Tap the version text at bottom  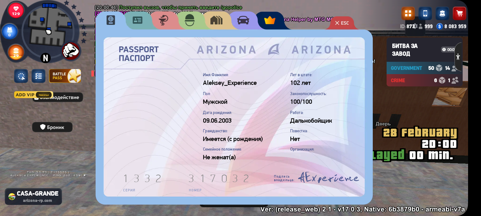(363, 209)
